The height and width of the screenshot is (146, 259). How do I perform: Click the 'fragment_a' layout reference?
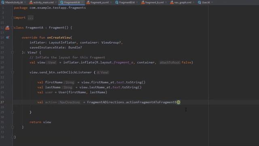[x=123, y=62]
